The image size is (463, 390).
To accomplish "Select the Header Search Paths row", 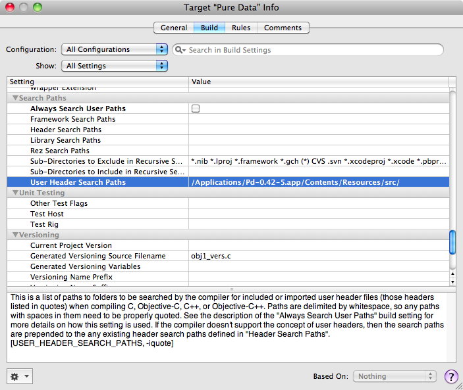I will click(228, 130).
